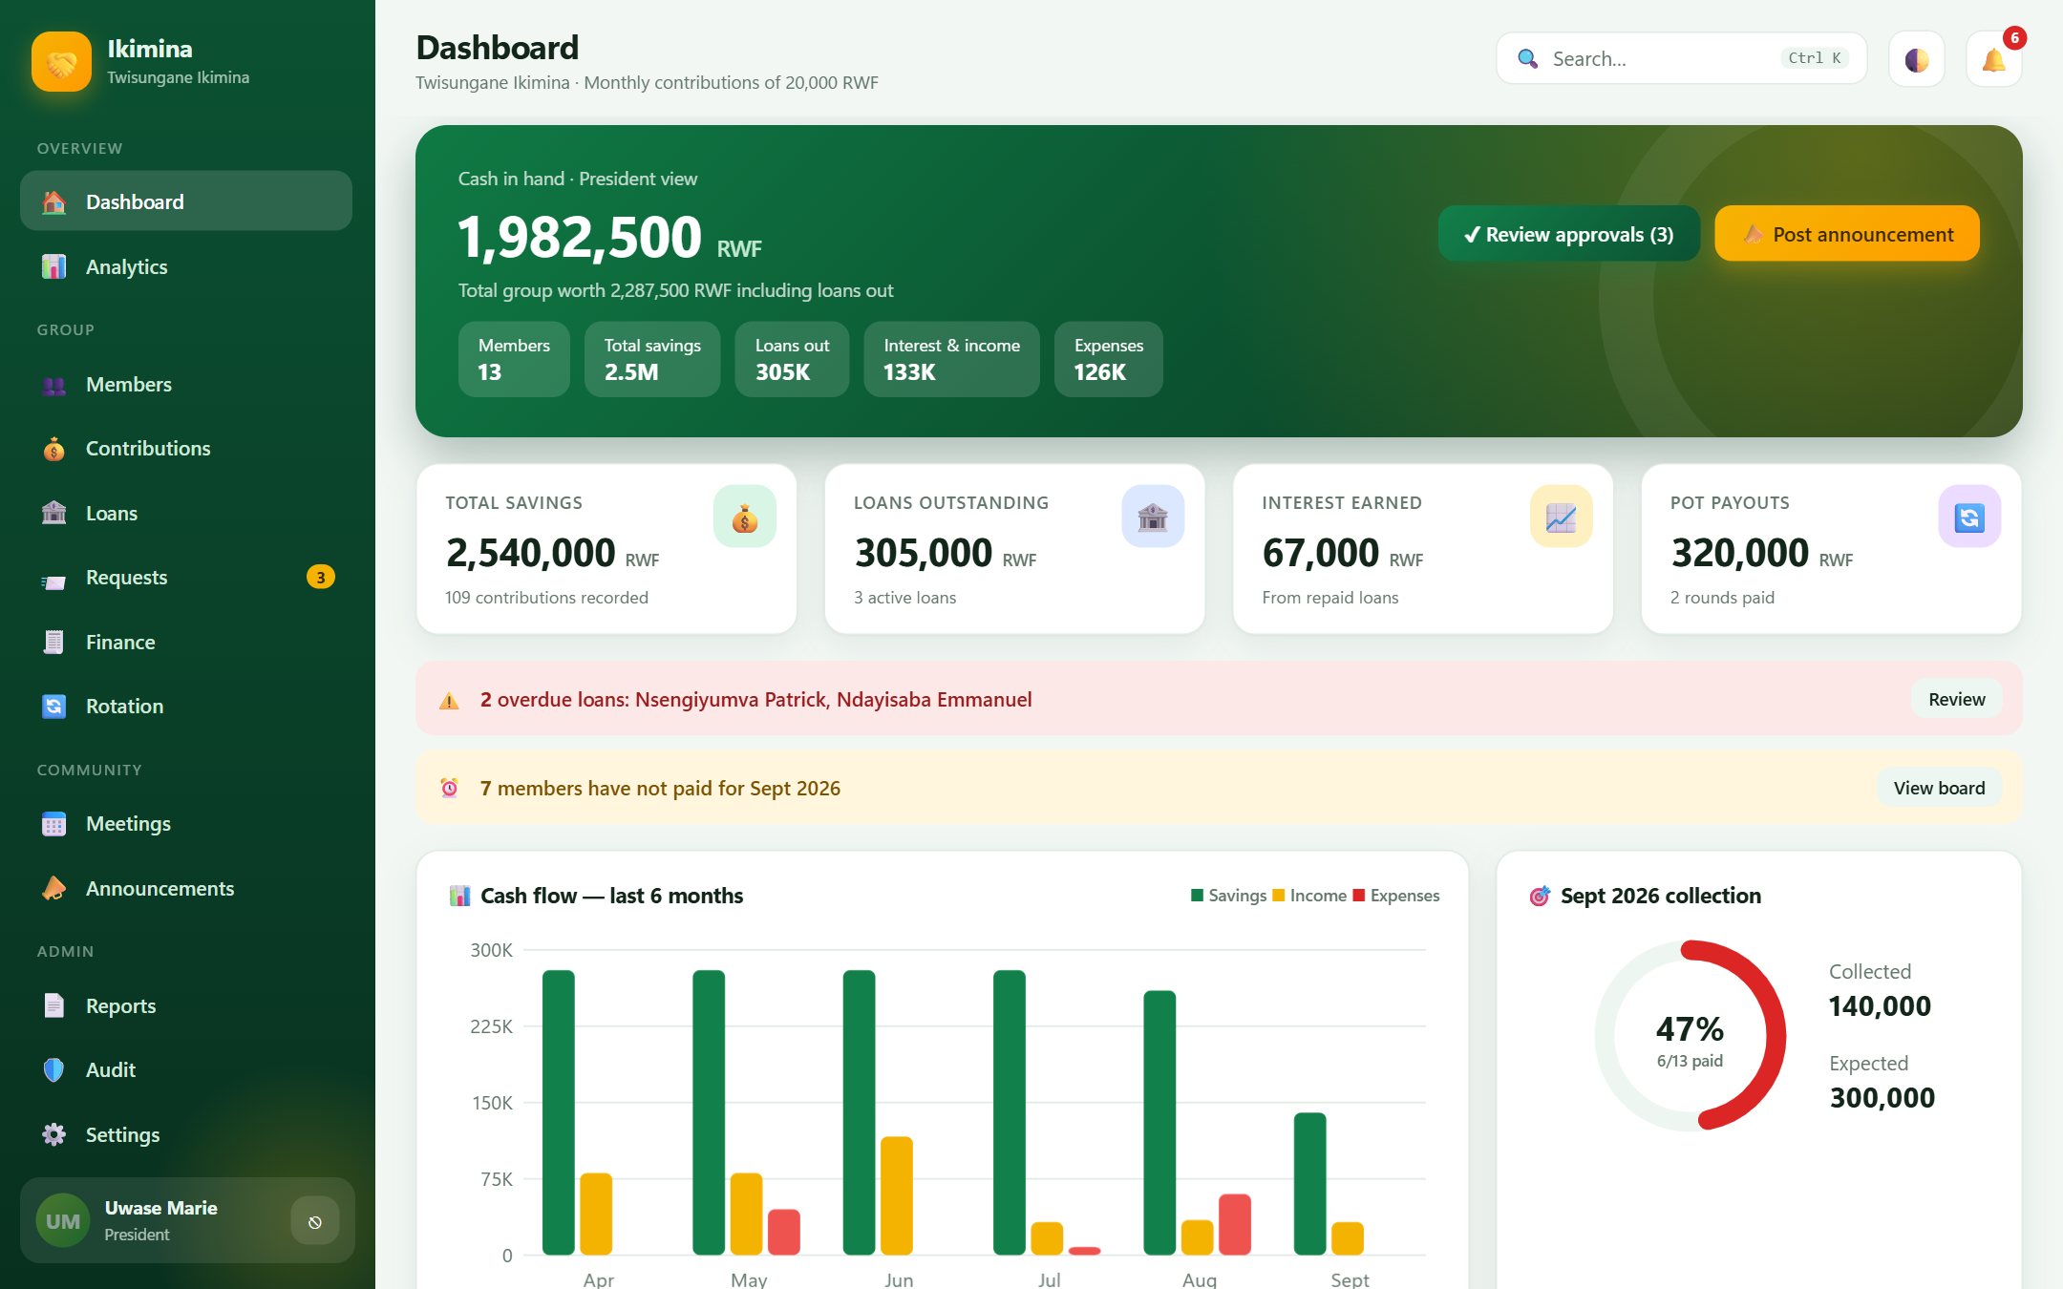Click the Sept green savings bar
Image resolution: width=2063 pixels, height=1289 pixels.
click(x=1310, y=1184)
